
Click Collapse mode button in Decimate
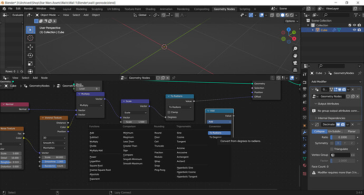[x=319, y=131]
